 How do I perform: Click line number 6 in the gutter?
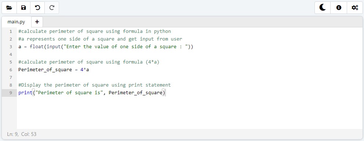tap(11, 70)
